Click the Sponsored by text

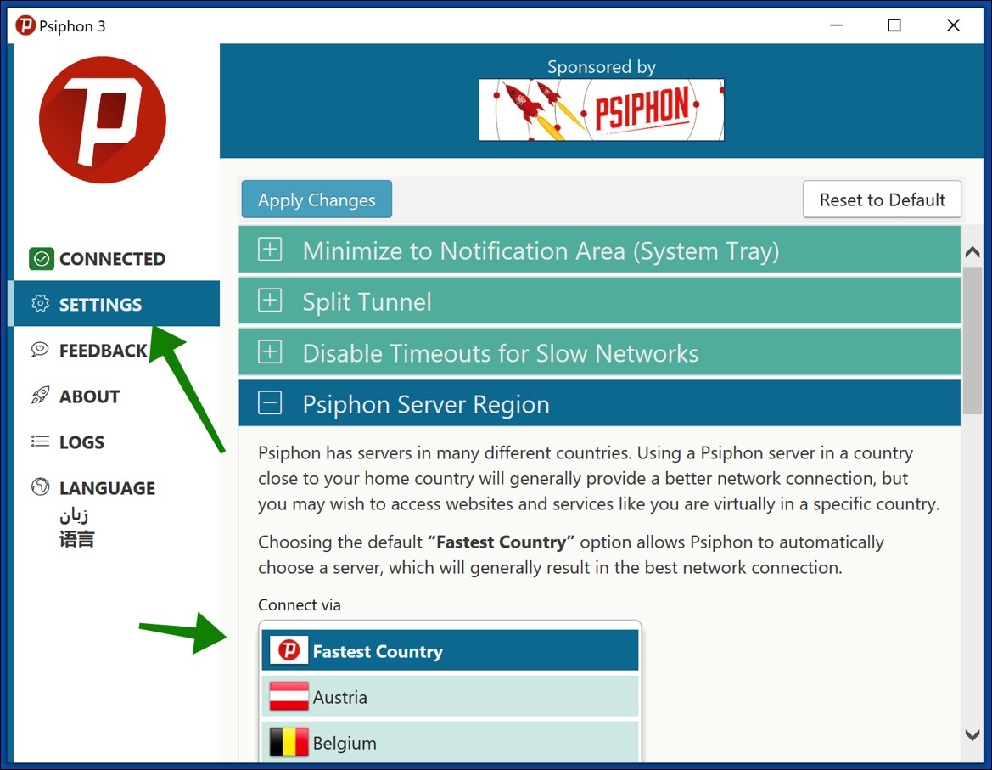[x=601, y=66]
